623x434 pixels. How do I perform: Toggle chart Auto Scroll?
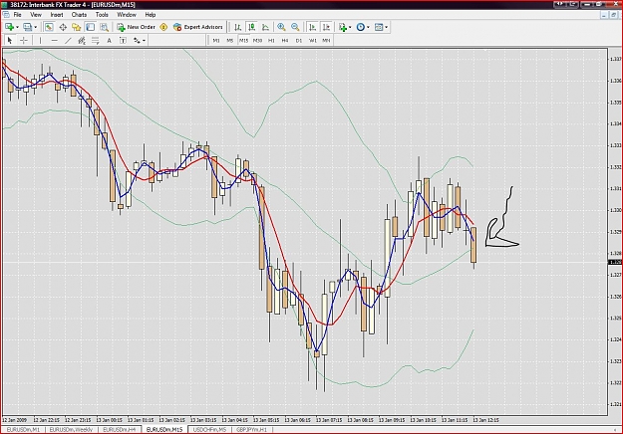point(313,27)
